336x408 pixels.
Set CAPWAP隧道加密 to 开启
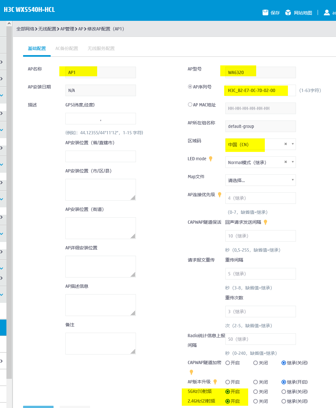pyautogui.click(x=228, y=363)
